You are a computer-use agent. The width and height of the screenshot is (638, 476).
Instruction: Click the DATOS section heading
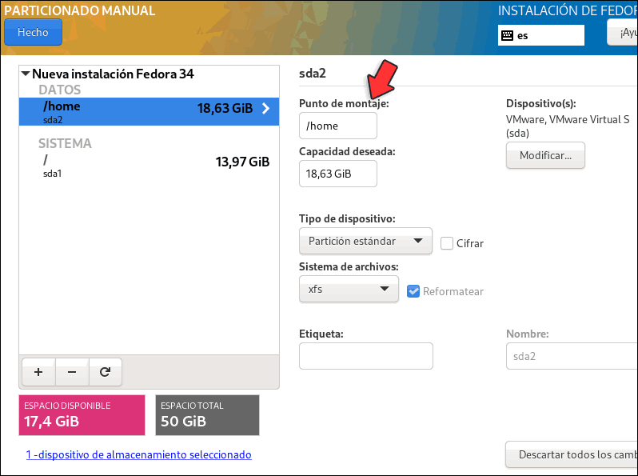59,90
